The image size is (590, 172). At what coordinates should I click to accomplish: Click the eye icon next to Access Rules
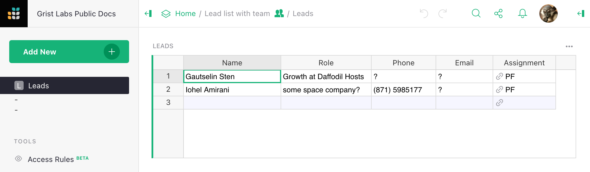pos(18,159)
